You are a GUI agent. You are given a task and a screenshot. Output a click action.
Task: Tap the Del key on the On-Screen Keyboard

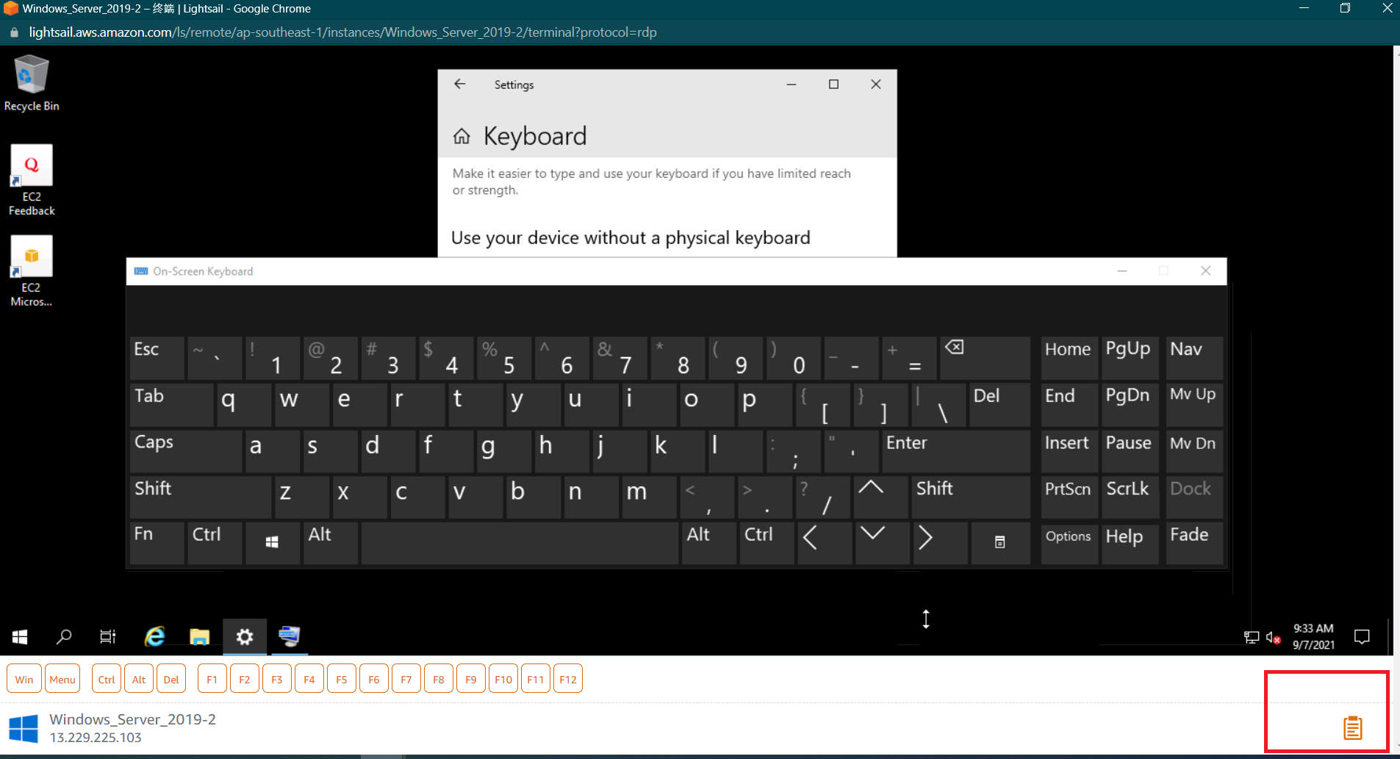click(999, 404)
